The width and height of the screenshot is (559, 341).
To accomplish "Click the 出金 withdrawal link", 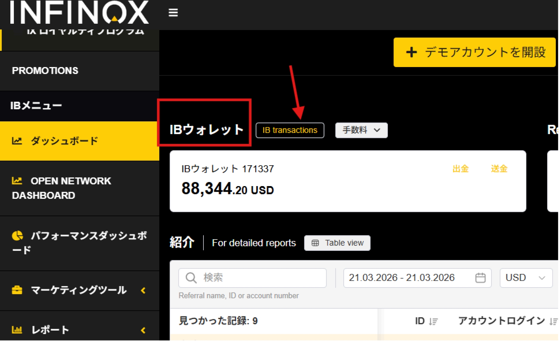I will (x=460, y=169).
